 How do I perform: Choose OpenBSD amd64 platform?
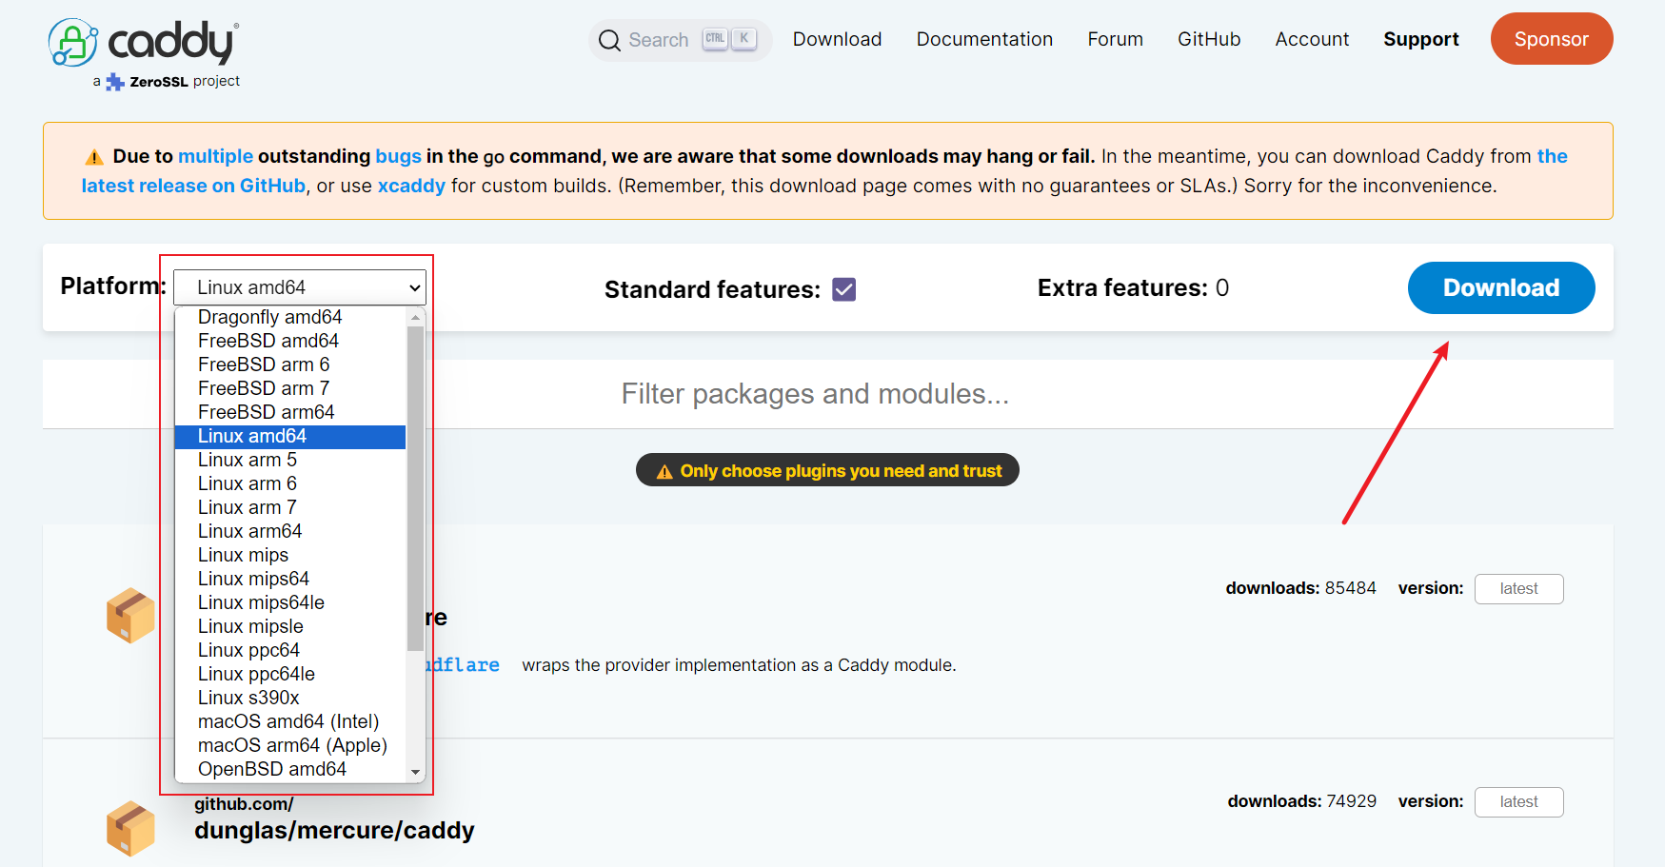tap(290, 769)
